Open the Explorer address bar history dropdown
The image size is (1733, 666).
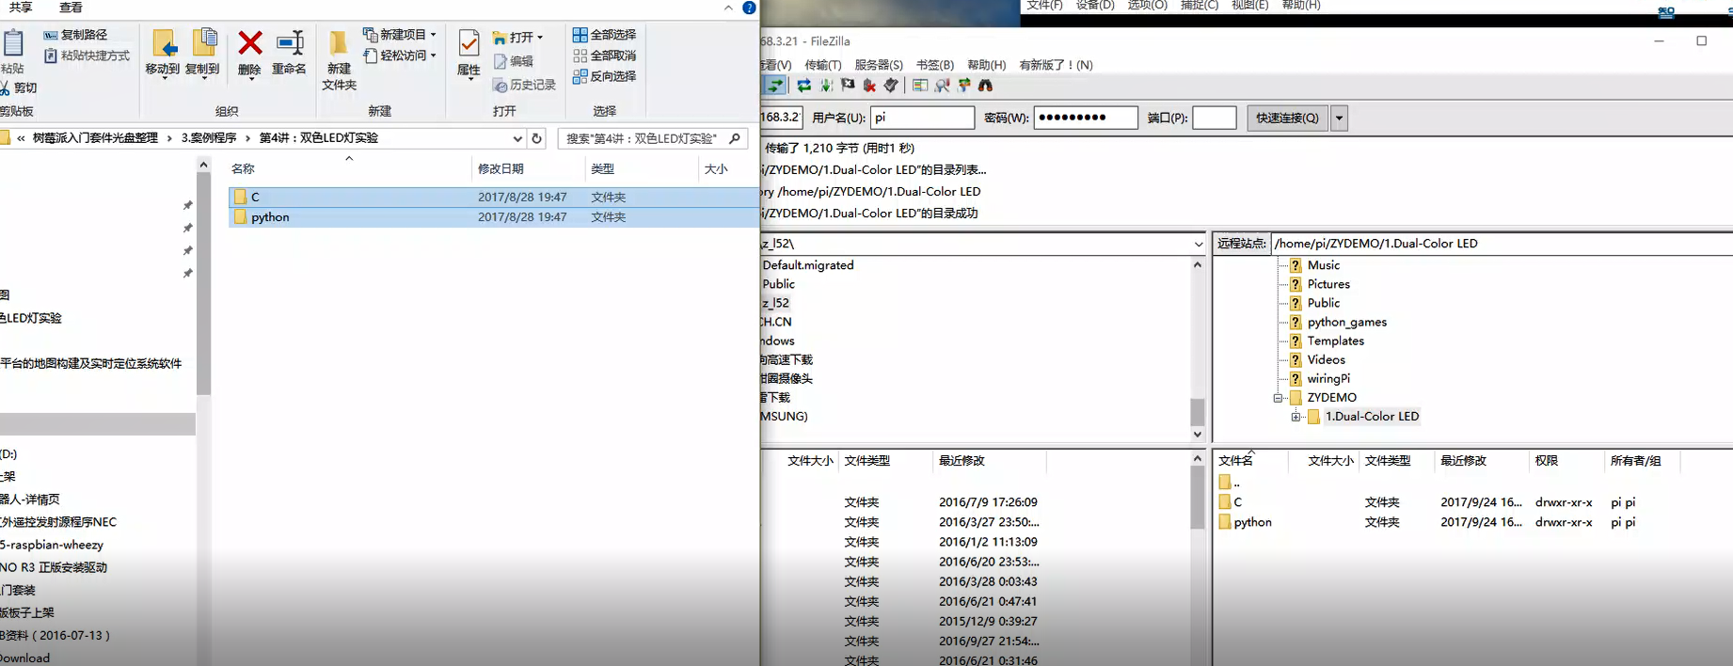click(x=517, y=138)
